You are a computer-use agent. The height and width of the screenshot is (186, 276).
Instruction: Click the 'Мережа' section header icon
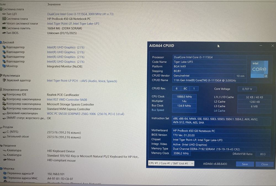click(x=1, y=168)
